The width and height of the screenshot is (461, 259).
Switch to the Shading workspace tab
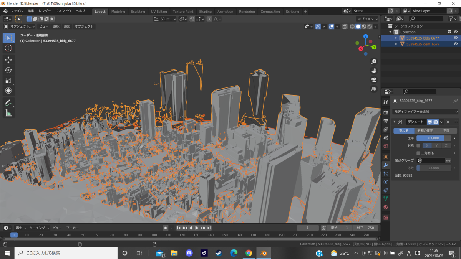click(205, 12)
